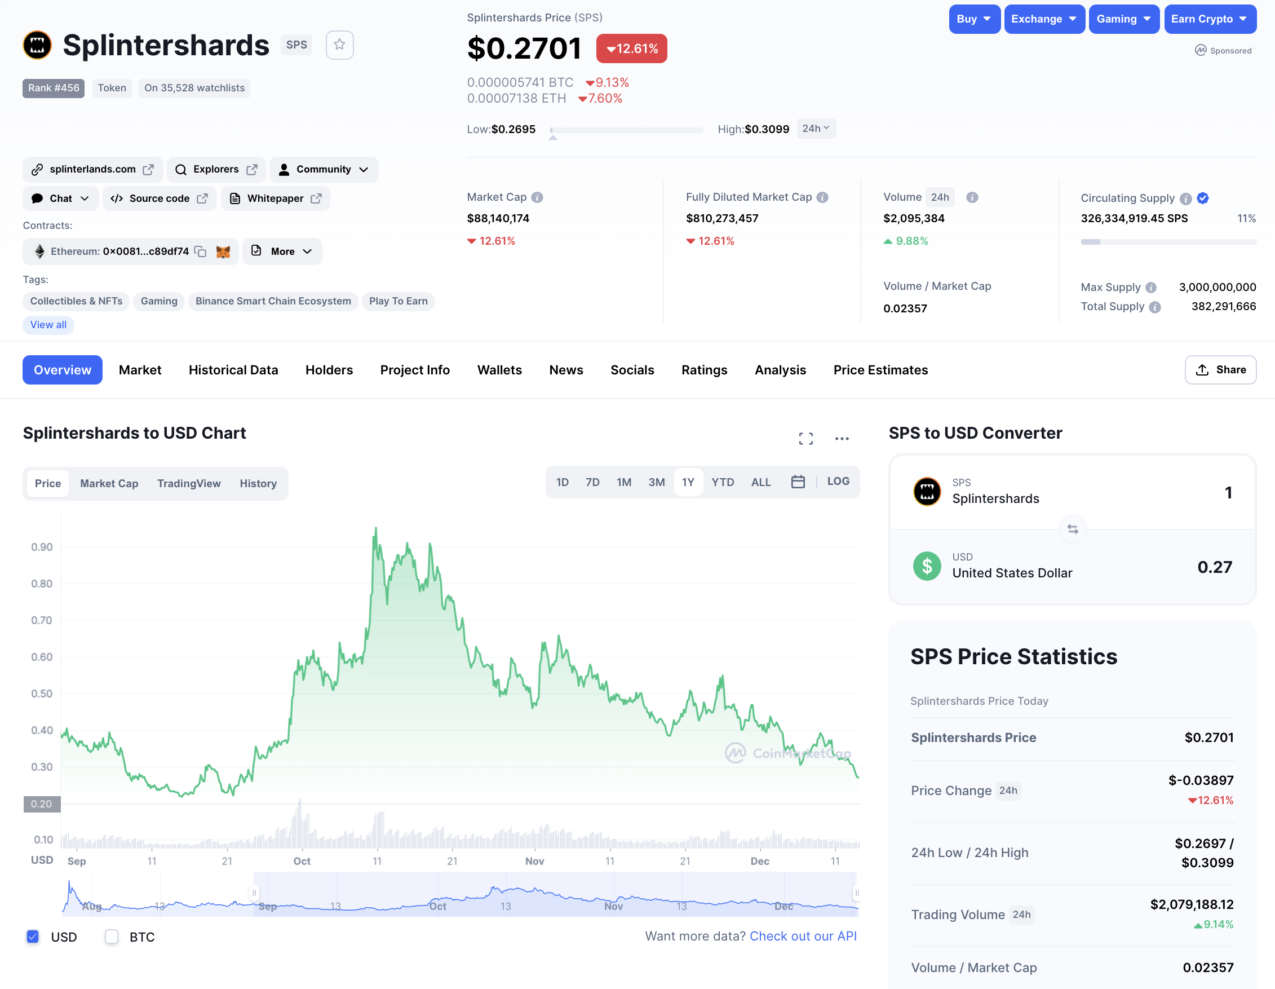The image size is (1275, 989).
Task: Click the Ethereum logo icon
Action: (39, 251)
